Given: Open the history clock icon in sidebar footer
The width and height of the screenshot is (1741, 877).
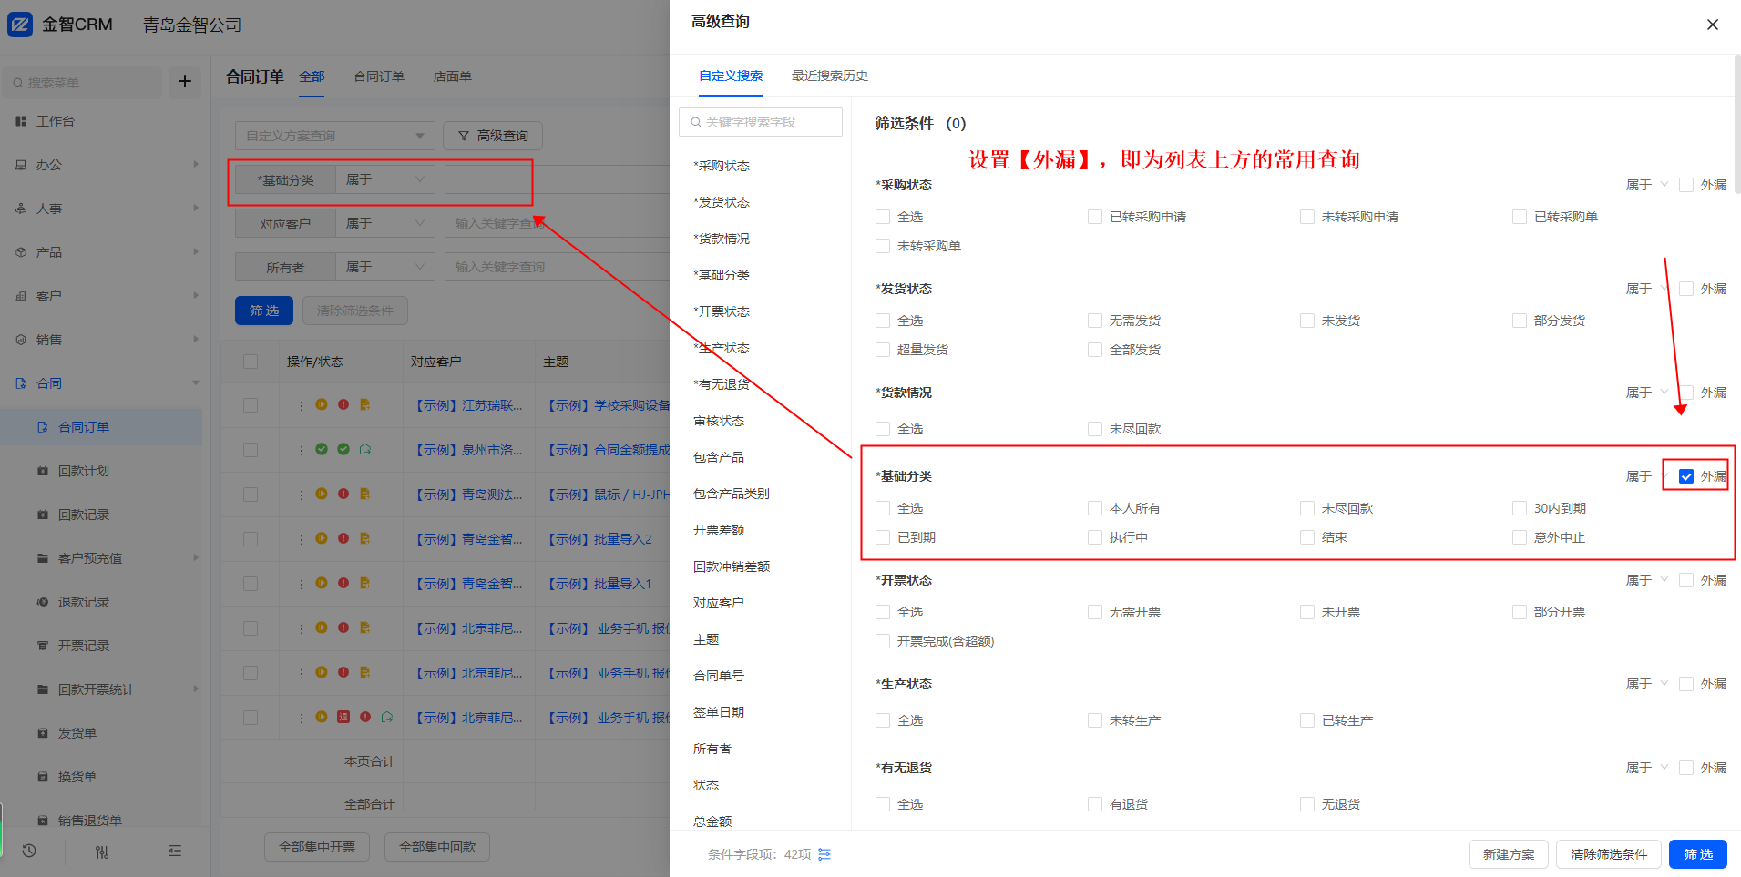Looking at the screenshot, I should pyautogui.click(x=29, y=851).
